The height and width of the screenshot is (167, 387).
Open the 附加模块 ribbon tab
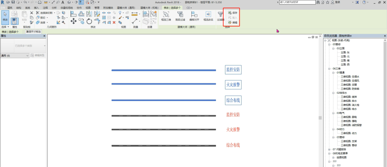108,8
